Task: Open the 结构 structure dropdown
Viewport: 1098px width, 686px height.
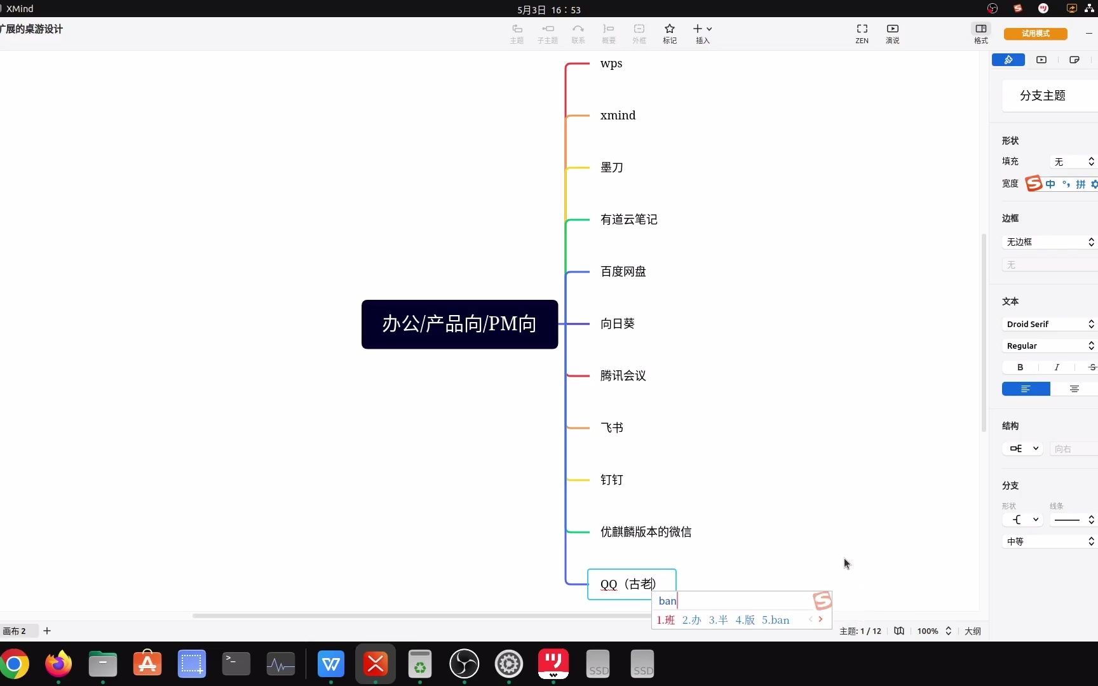Action: (1022, 448)
